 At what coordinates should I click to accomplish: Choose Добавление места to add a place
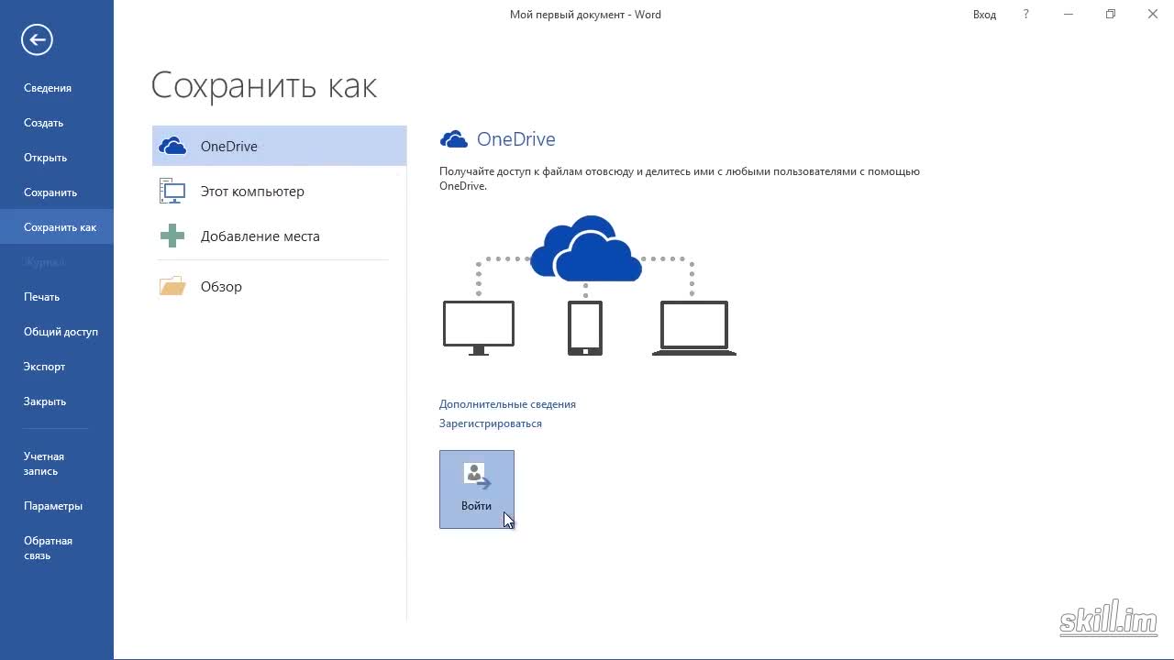click(x=279, y=236)
